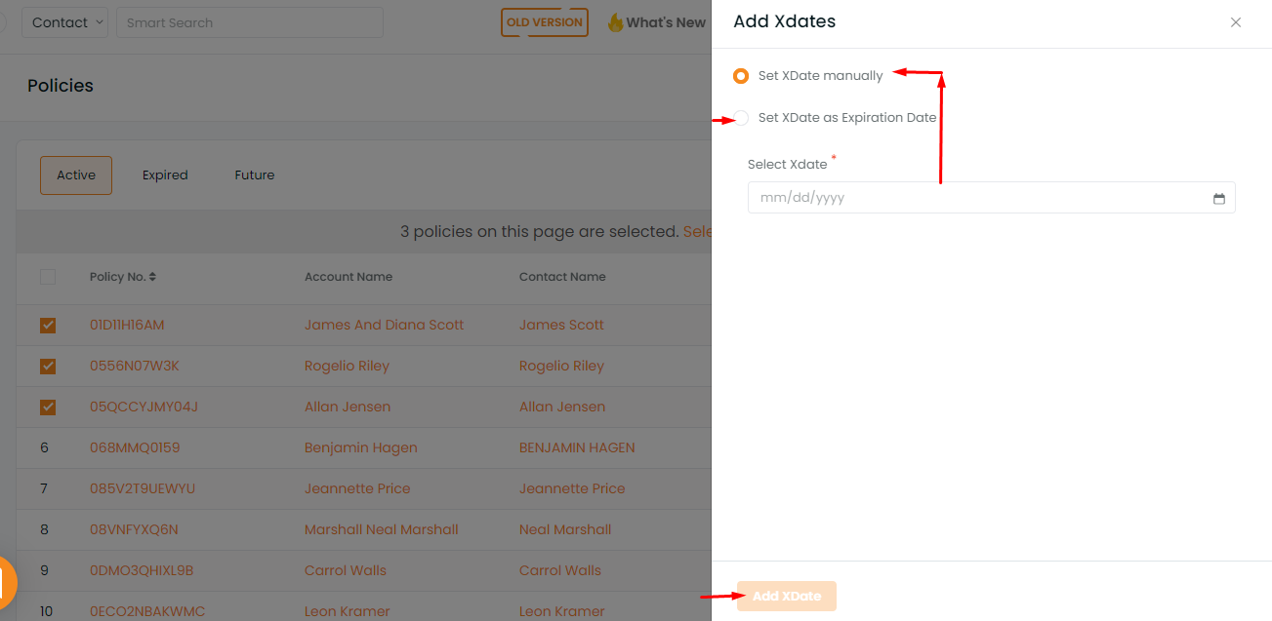1272x621 pixels.
Task: Open policy 0ECO2NBAKWMC
Action: [x=147, y=611]
